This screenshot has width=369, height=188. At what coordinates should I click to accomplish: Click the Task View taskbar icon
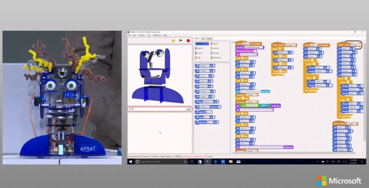192,161
